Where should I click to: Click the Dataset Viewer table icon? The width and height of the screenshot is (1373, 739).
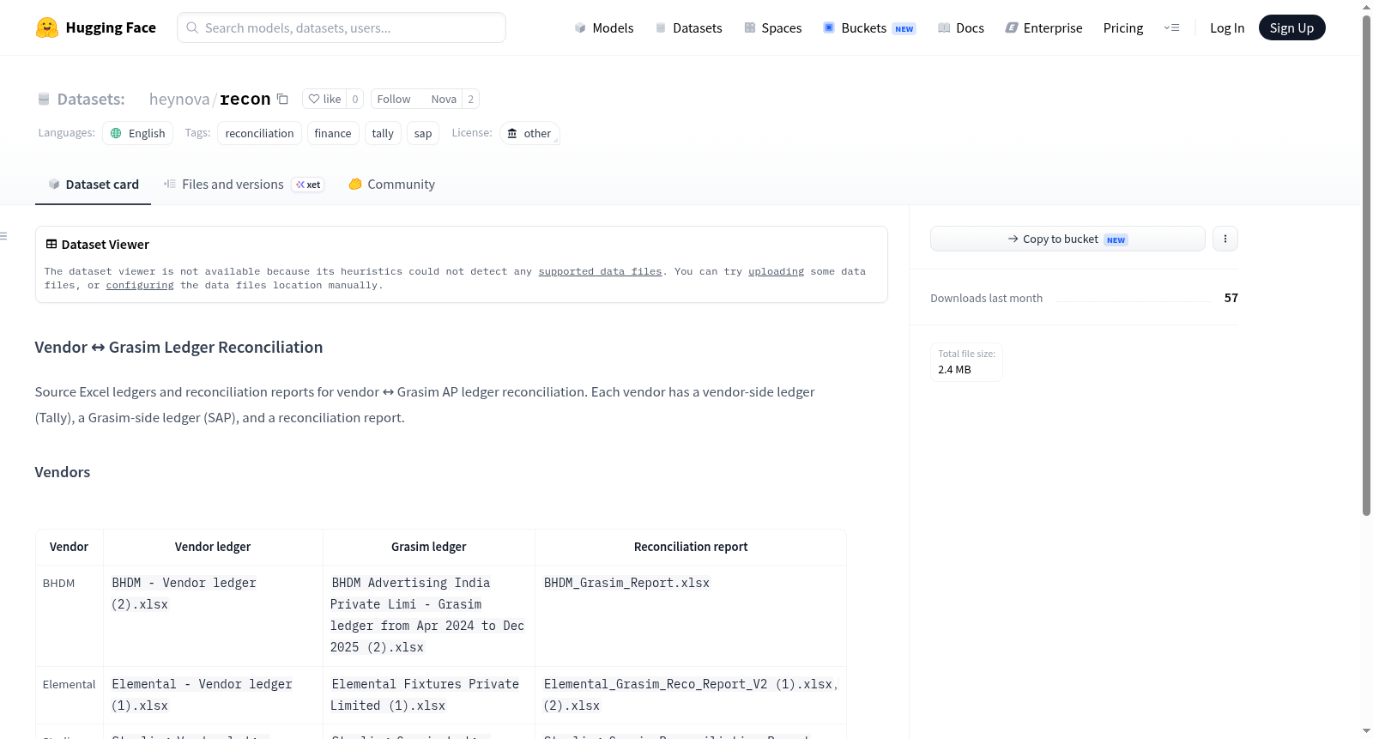tap(51, 244)
